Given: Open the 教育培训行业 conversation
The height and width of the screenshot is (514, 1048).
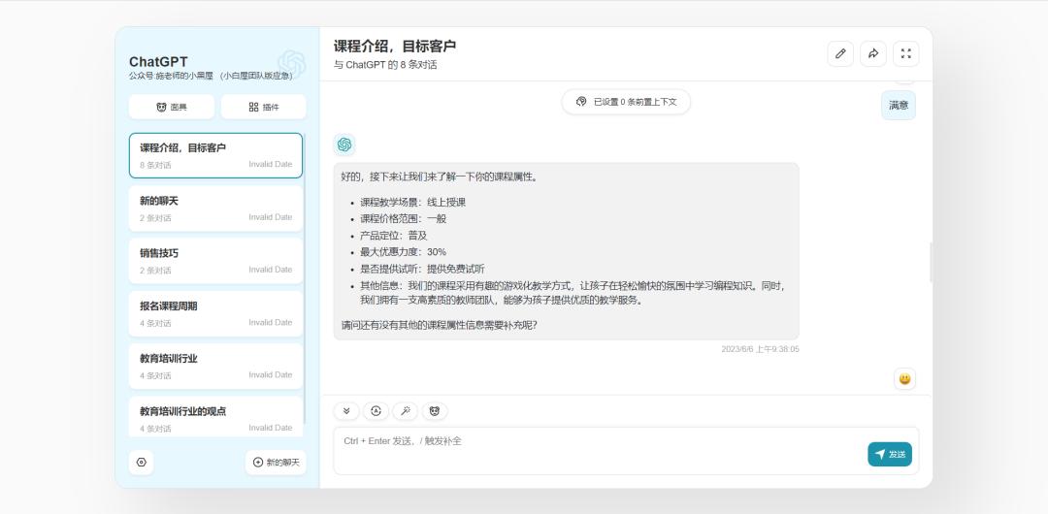Looking at the screenshot, I should [x=215, y=367].
